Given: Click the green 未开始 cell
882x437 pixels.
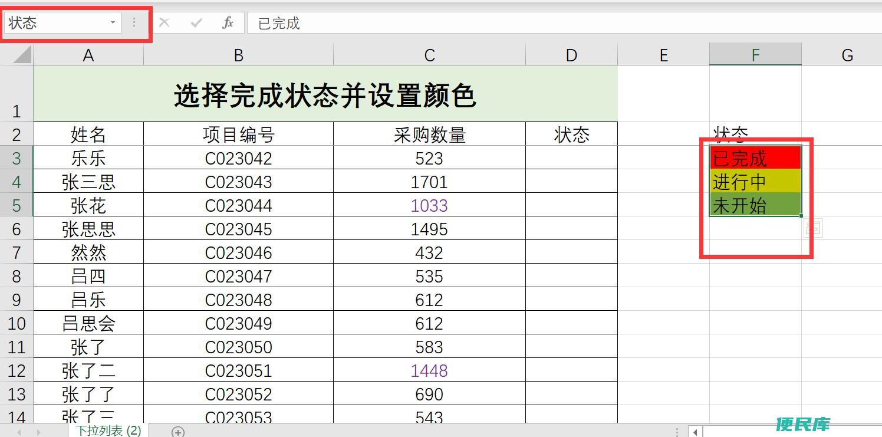Looking at the screenshot, I should click(755, 205).
